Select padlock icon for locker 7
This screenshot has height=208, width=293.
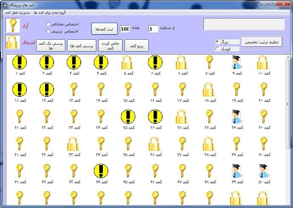181,63
